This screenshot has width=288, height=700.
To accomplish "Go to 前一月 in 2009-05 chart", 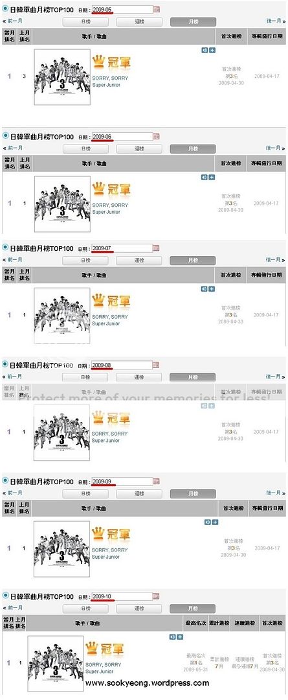I will [x=12, y=21].
